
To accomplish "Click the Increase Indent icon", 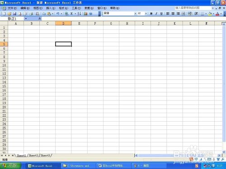I will point(196,14).
